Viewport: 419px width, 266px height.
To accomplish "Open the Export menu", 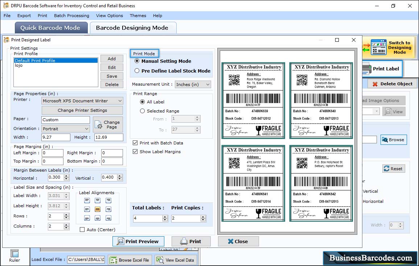I will pos(24,16).
